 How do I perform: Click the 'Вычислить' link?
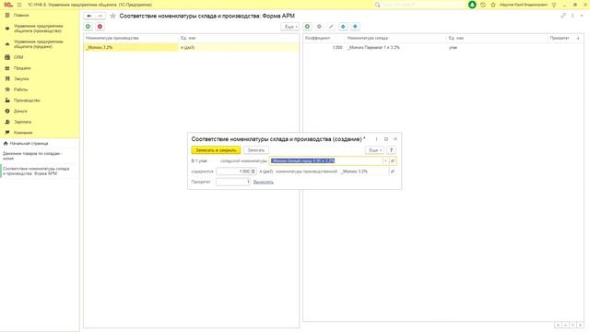(x=264, y=182)
